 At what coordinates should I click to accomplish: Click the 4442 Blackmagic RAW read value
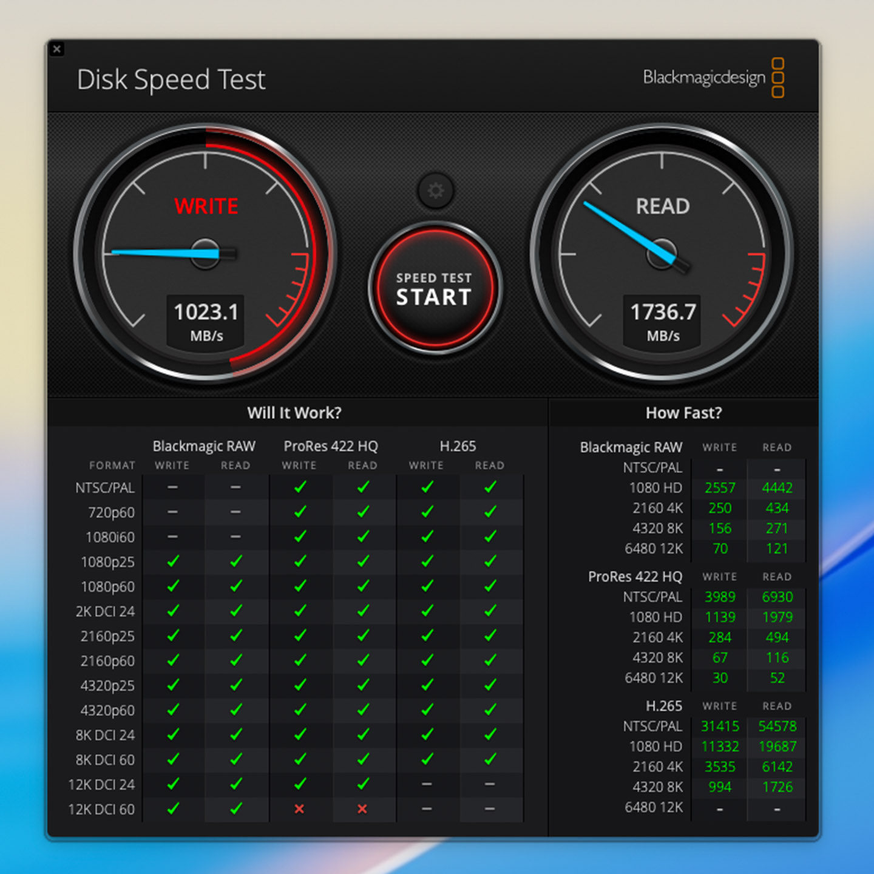777,488
